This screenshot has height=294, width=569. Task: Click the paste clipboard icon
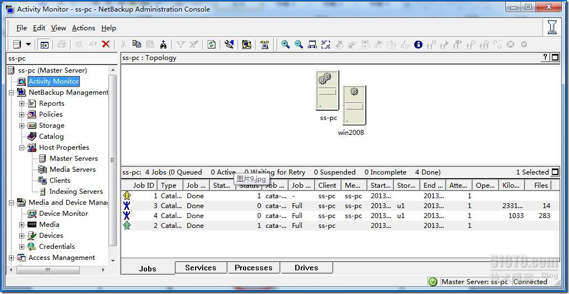150,44
